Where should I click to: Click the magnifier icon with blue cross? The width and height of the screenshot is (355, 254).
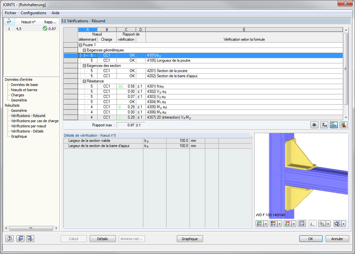point(337,224)
